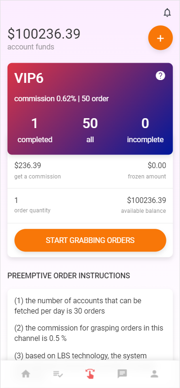Viewport: 180px width, 388px height.
Task: Tap the $100236.39 account funds amount
Action: (x=44, y=34)
